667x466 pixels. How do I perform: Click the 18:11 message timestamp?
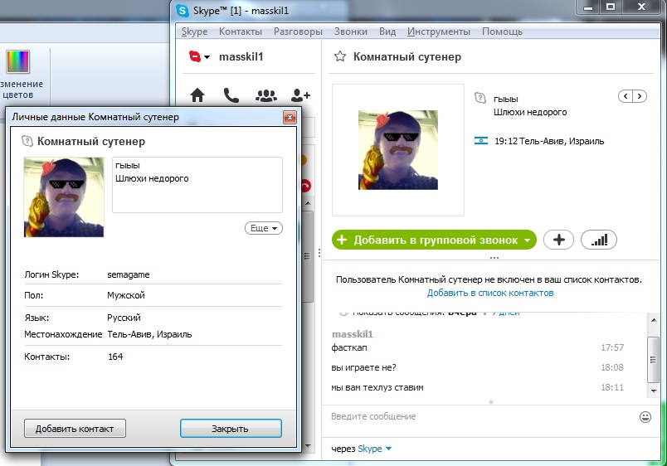point(612,387)
